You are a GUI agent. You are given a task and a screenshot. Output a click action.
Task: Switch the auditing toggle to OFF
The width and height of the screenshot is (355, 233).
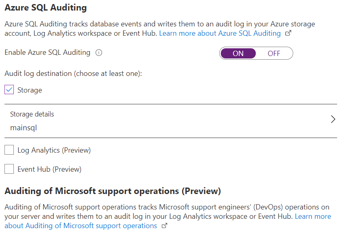pos(274,53)
